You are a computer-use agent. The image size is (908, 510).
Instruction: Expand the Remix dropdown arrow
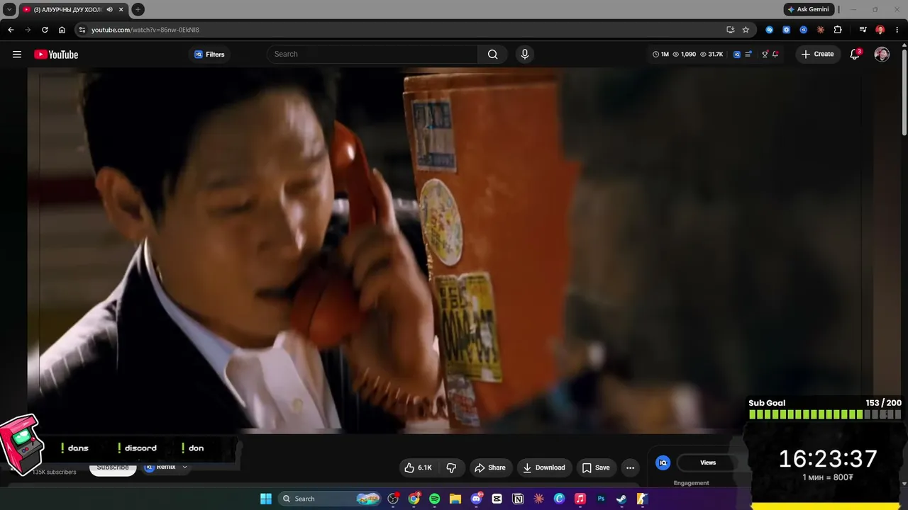[184, 467]
